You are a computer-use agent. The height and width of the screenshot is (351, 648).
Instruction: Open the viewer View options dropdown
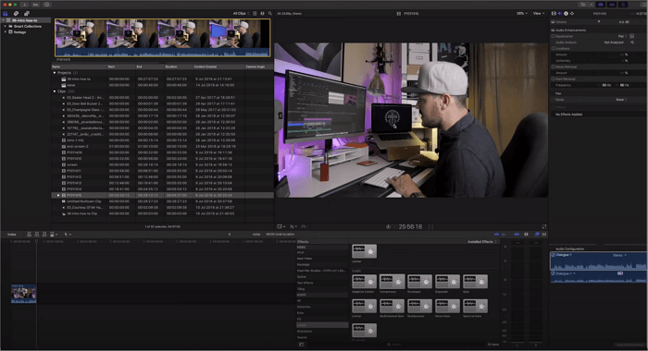point(539,14)
